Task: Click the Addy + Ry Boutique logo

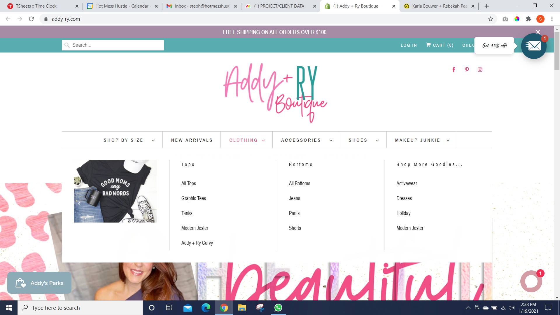Action: coord(275,93)
